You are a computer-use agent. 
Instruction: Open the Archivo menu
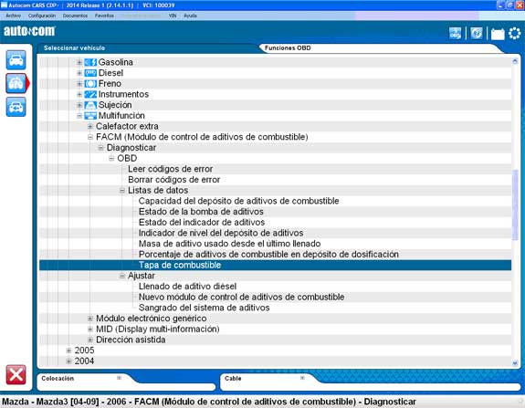[x=14, y=16]
